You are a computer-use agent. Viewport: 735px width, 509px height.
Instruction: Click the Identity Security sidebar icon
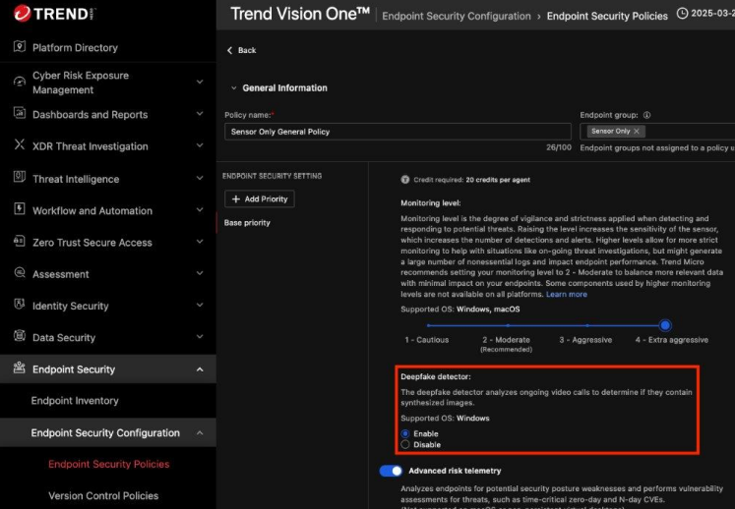coord(19,306)
